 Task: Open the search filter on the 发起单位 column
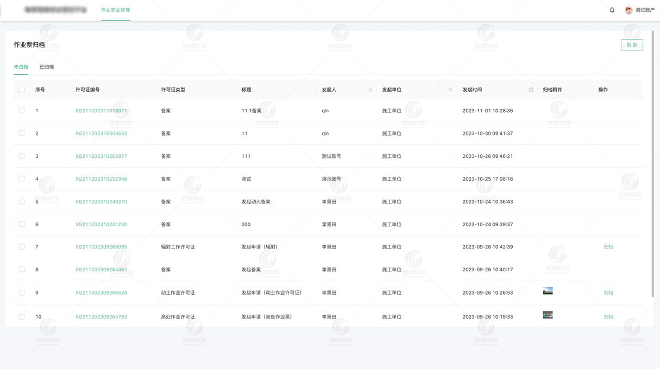point(450,89)
